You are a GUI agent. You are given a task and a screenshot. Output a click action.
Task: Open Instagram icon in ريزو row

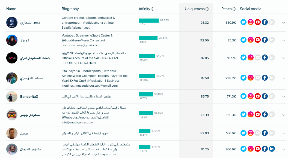pyautogui.click(x=251, y=40)
